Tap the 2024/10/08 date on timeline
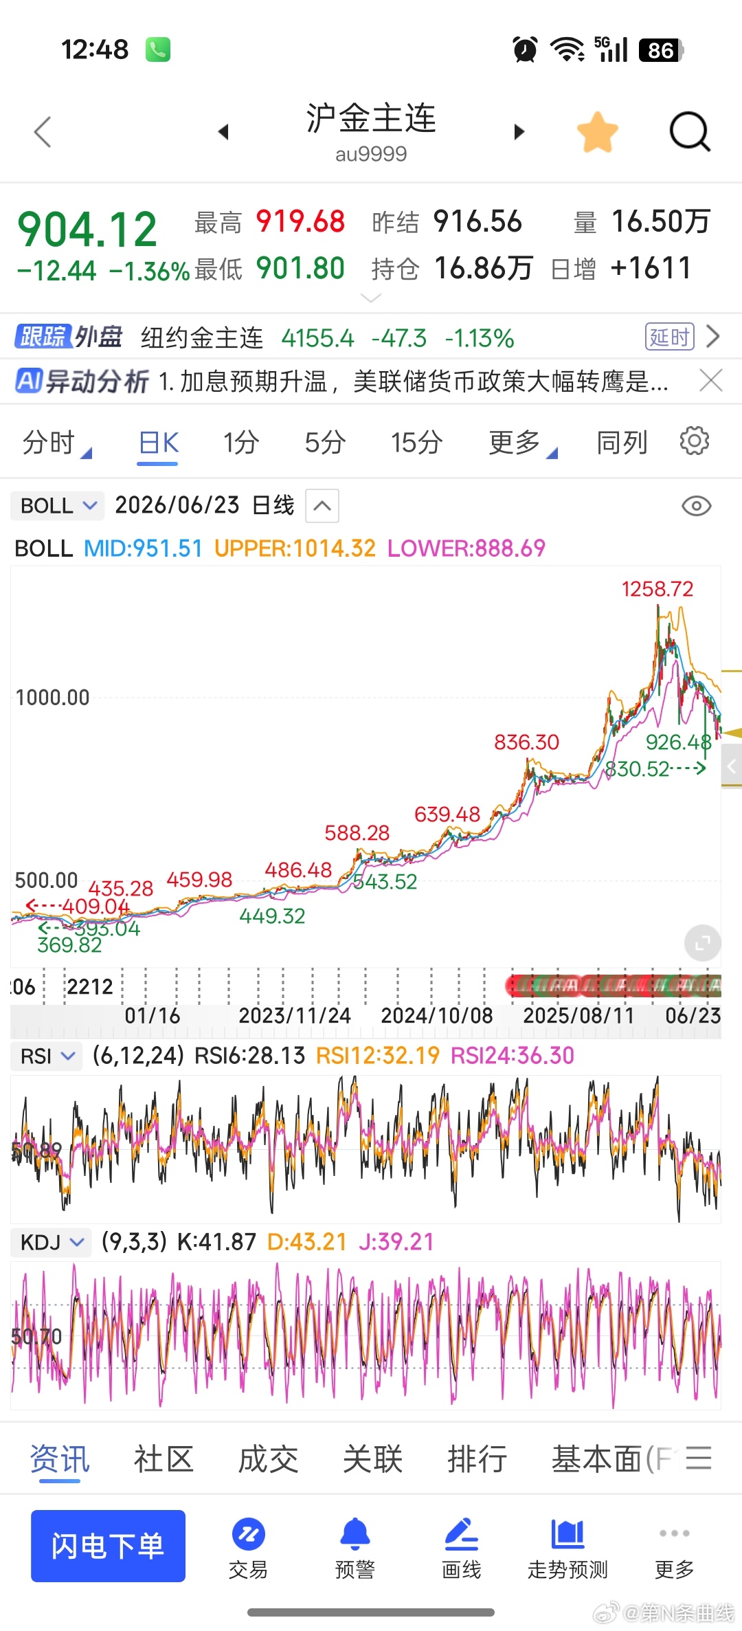742x1631 pixels. click(x=437, y=1015)
